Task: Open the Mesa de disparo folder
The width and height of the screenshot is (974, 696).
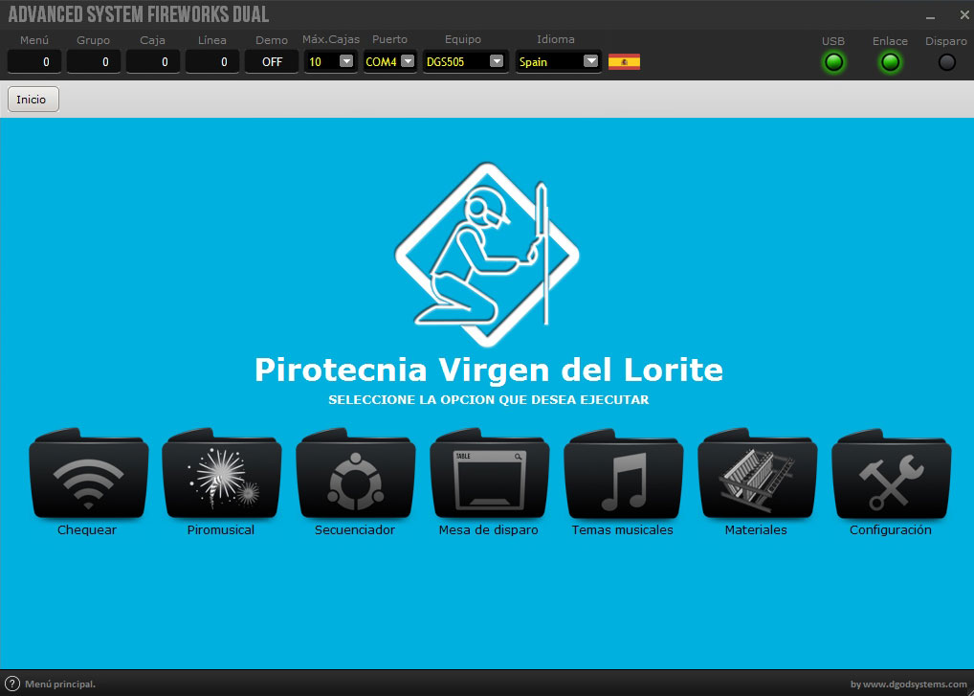Action: (x=489, y=476)
